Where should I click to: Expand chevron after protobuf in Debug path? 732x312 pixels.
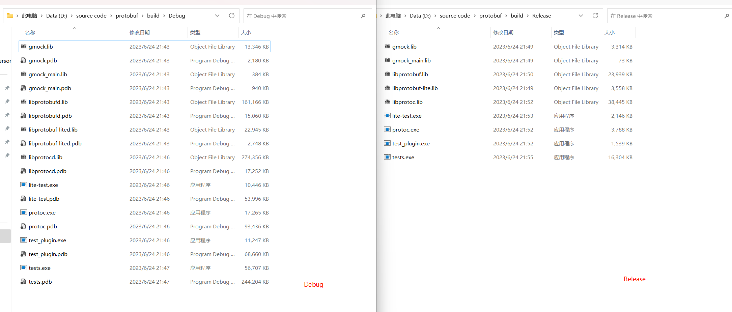point(143,16)
